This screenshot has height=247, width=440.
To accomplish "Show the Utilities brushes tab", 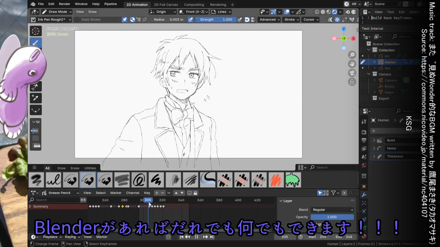I will coord(90,168).
